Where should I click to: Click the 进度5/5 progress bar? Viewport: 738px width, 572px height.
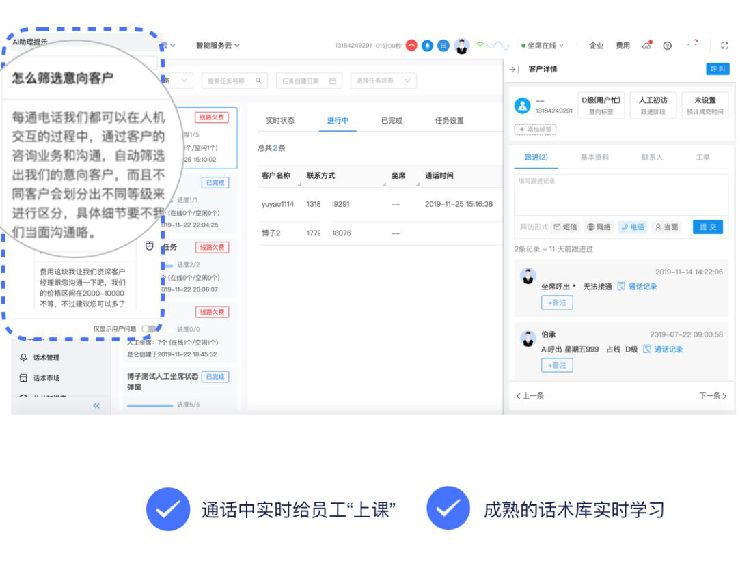point(150,405)
